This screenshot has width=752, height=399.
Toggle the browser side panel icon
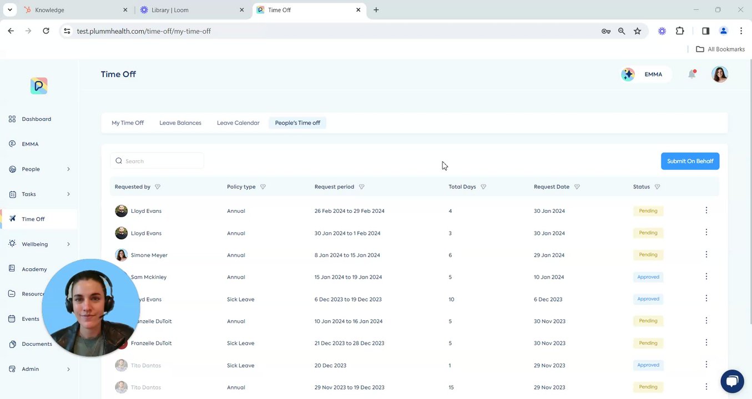point(706,31)
